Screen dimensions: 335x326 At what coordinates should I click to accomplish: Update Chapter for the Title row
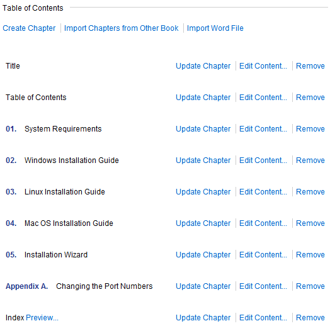click(203, 66)
